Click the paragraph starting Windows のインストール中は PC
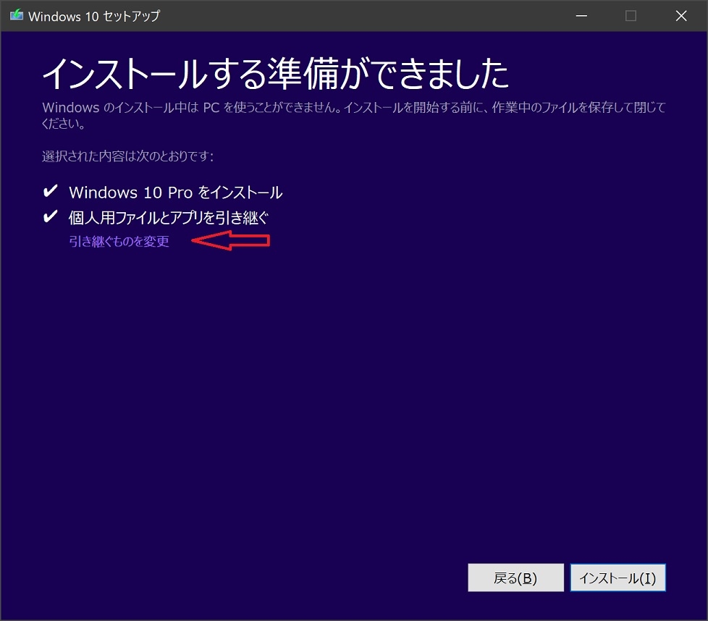The image size is (708, 621). [353, 115]
